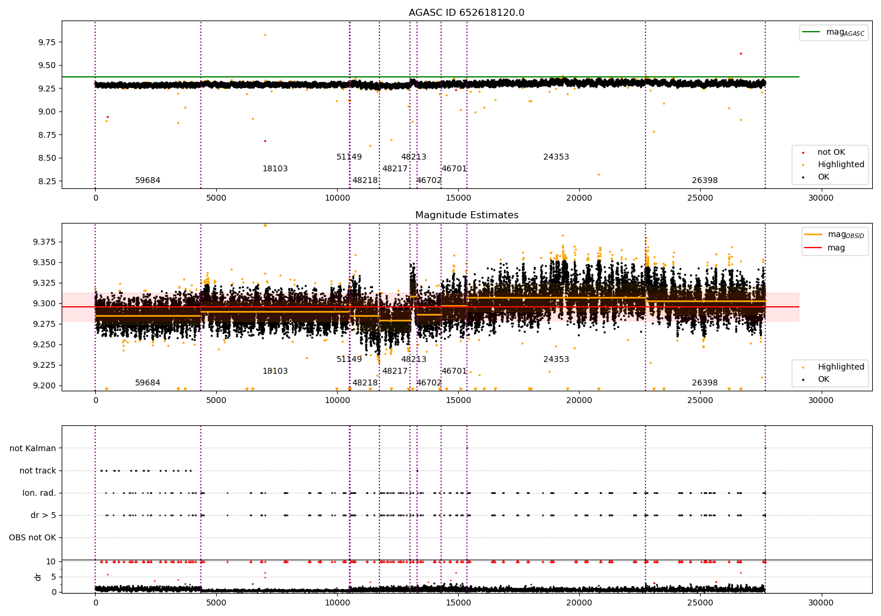
Task: Click the green line sample in top legend
Action: coord(811,32)
